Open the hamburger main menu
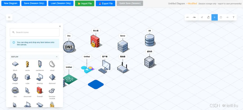 click(x=9, y=17)
